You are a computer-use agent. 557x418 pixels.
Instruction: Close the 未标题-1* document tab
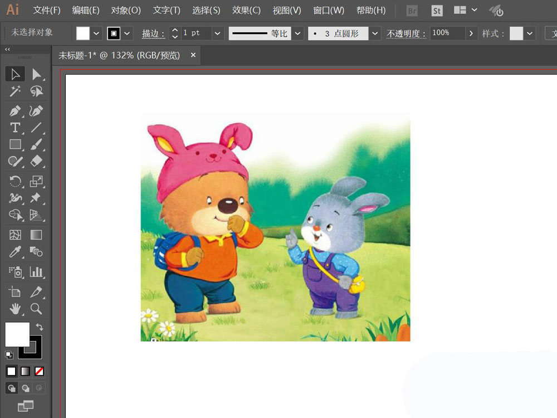[x=193, y=55]
